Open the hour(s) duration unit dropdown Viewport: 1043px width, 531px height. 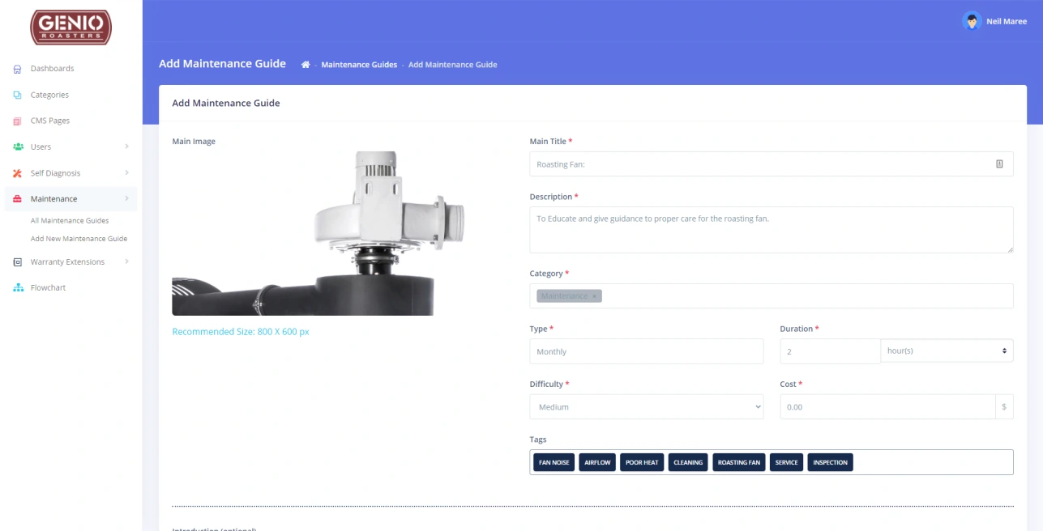pos(947,350)
